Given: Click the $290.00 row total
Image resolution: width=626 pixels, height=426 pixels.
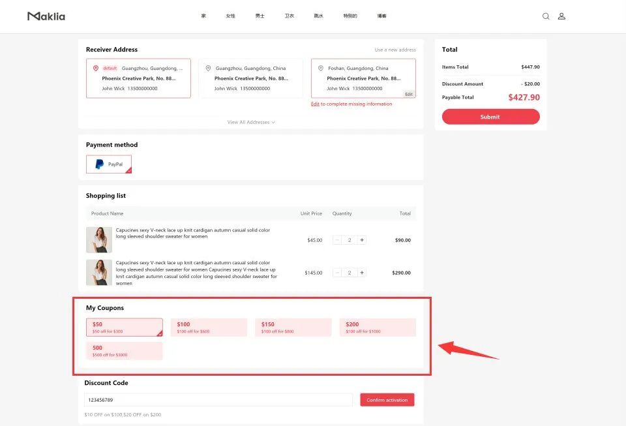Looking at the screenshot, I should 401,273.
